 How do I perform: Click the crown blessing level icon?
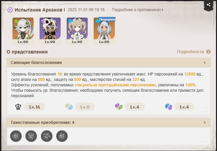point(18,107)
